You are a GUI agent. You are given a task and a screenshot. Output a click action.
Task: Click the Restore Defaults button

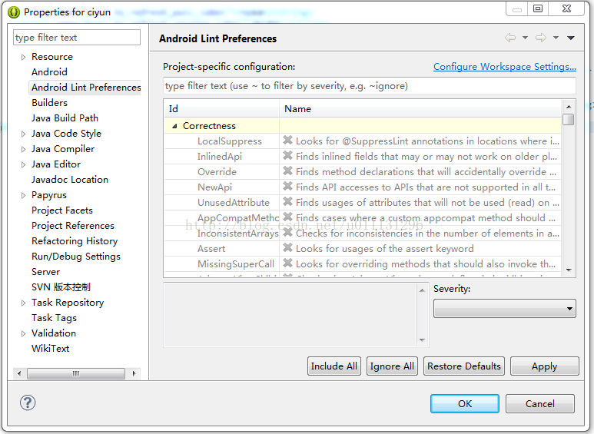tap(464, 366)
